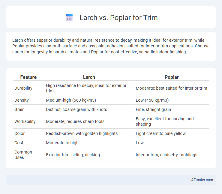Click 'Reddish-brown with golden highlights'

82,133
